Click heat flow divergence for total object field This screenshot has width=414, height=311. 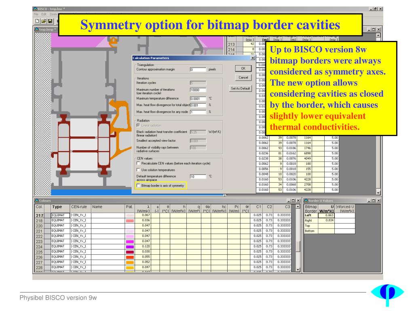click(x=198, y=105)
